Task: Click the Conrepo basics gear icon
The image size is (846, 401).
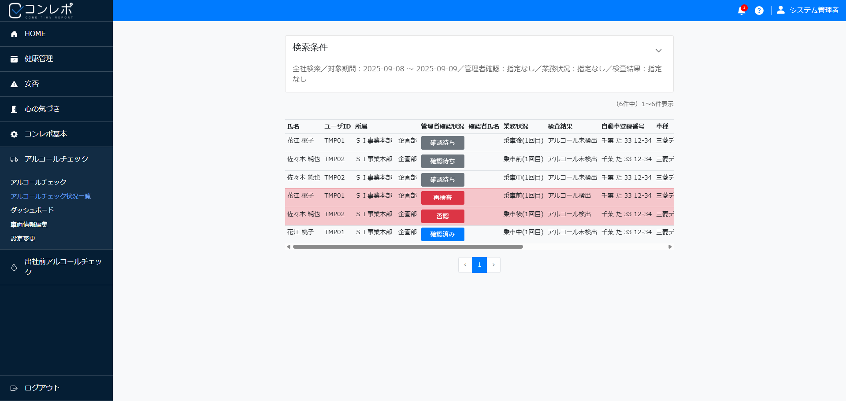Action: (x=14, y=134)
